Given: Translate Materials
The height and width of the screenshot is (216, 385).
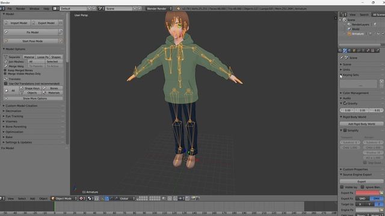Looking at the screenshot, I should [52, 93].
